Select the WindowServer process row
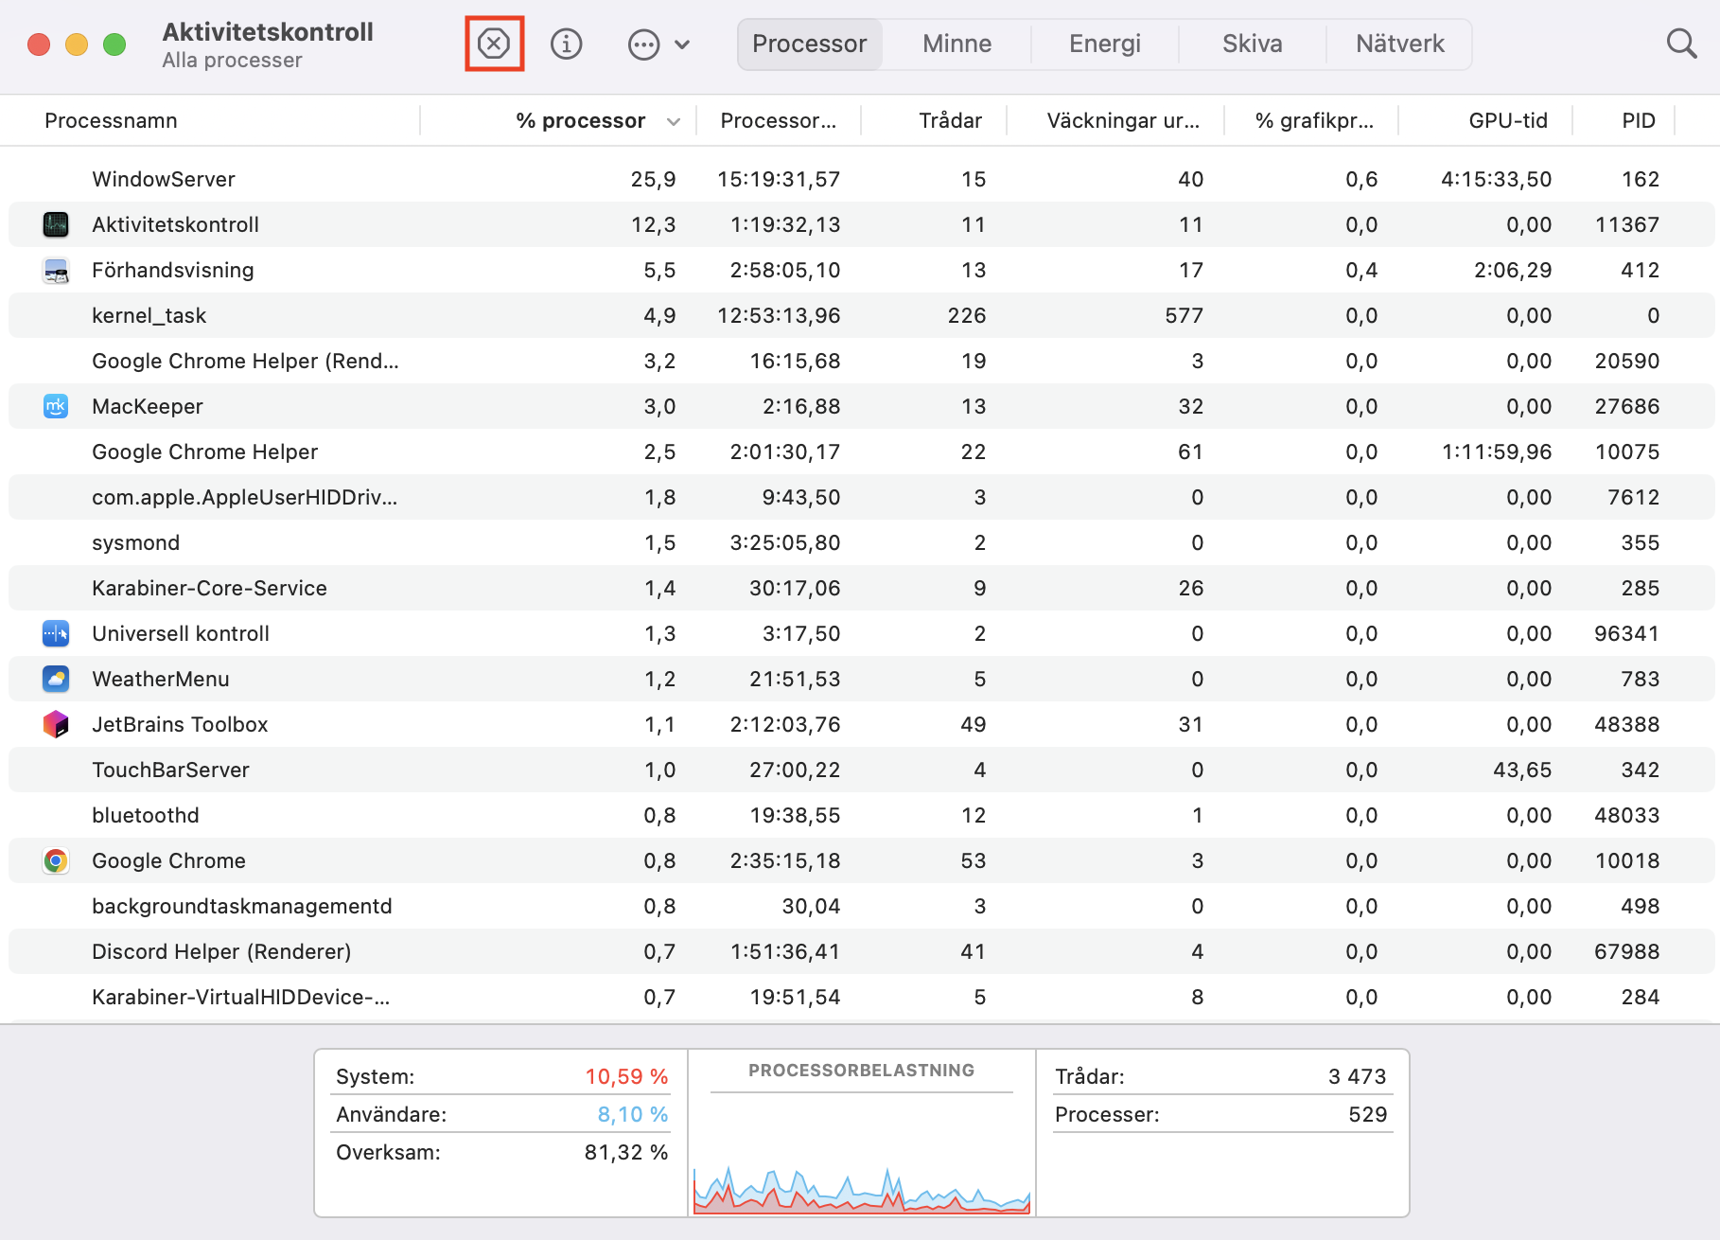The height and width of the screenshot is (1240, 1720). pyautogui.click(x=861, y=179)
